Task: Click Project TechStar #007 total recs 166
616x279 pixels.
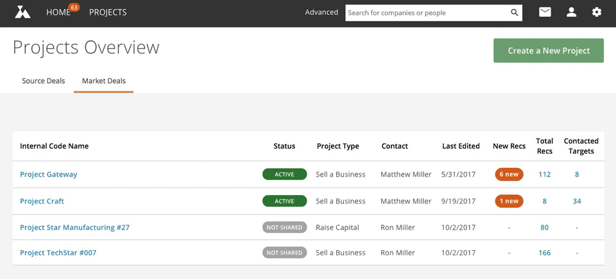Action: tap(545, 253)
